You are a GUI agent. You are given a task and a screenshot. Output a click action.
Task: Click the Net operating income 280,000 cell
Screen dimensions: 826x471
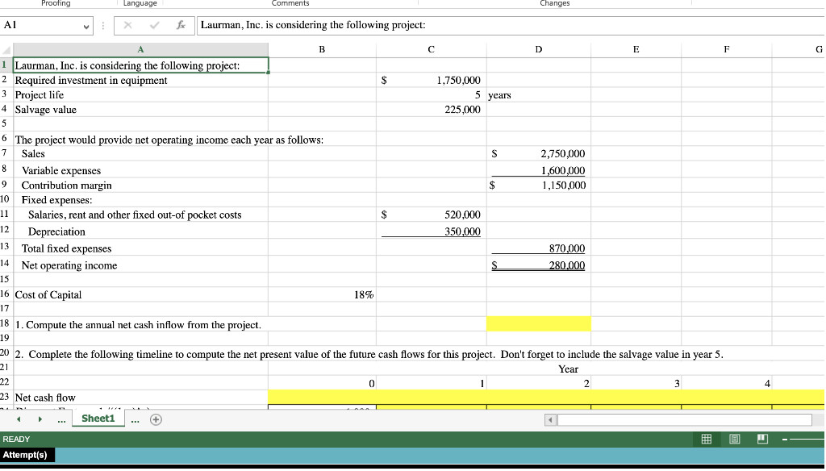point(538,265)
